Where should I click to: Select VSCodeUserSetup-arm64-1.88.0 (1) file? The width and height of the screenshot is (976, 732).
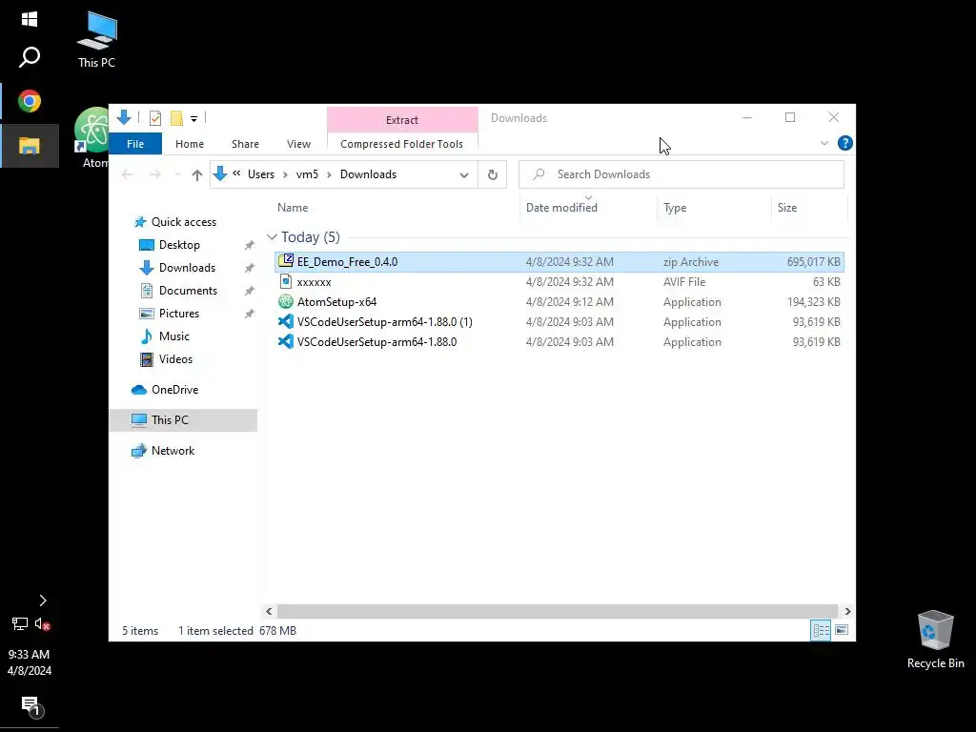(x=559, y=322)
